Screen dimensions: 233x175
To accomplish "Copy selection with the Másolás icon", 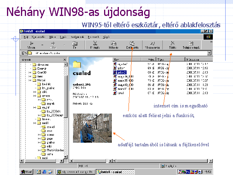I will point(113,45).
